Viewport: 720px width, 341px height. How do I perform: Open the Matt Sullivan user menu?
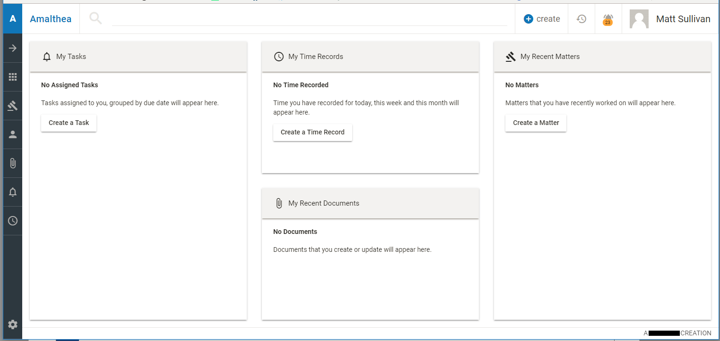[x=670, y=19]
